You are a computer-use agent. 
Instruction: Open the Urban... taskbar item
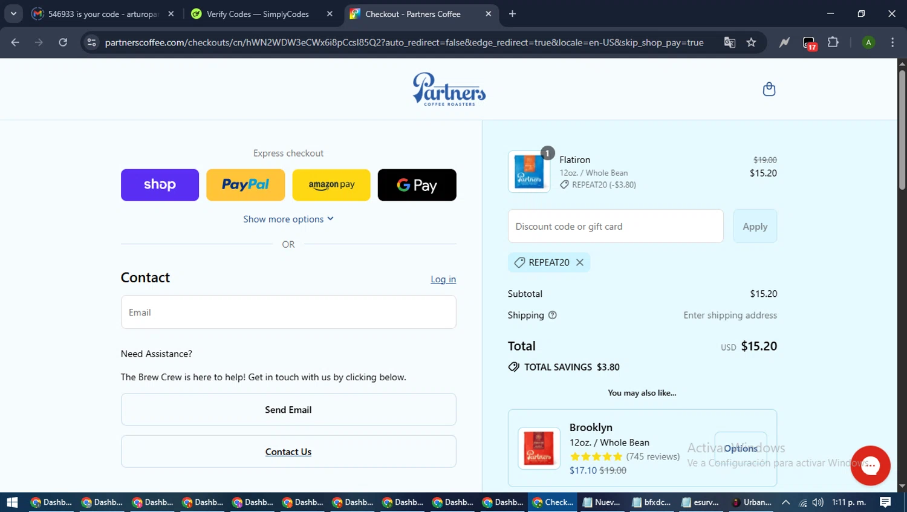pos(752,502)
